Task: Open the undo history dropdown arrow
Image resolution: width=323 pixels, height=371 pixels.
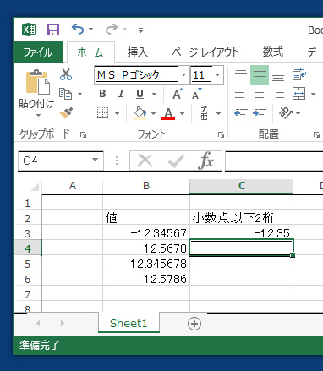Action: coord(90,30)
